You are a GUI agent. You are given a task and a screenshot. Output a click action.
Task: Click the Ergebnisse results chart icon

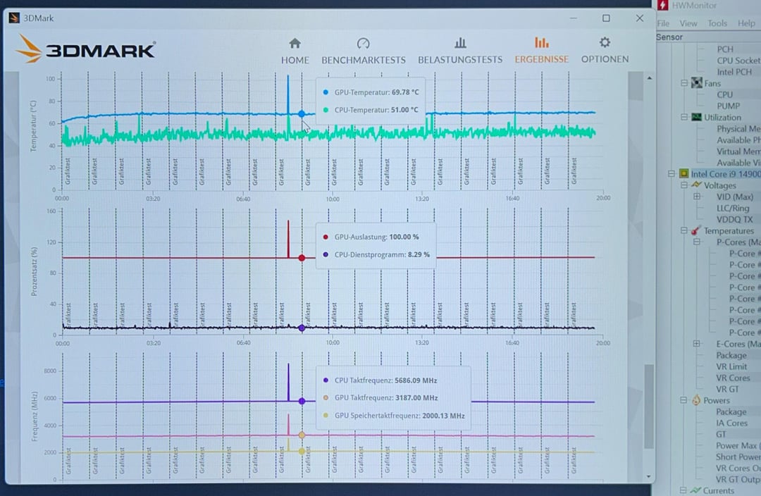coord(541,44)
